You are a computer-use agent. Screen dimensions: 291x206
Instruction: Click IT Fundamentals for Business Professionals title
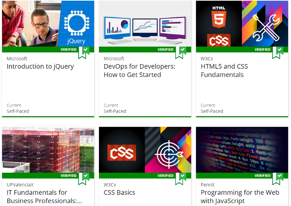tap(44, 197)
